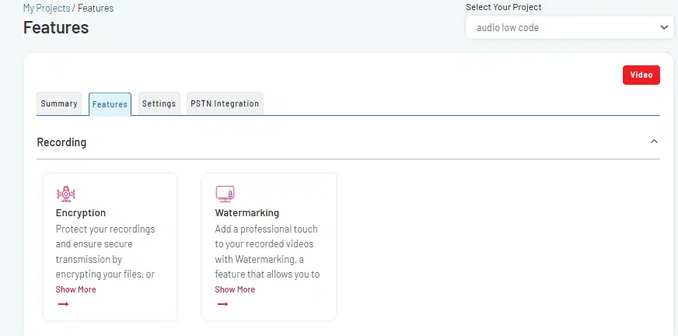Click the Features page heading
Image resolution: width=678 pixels, height=336 pixels.
pos(56,28)
